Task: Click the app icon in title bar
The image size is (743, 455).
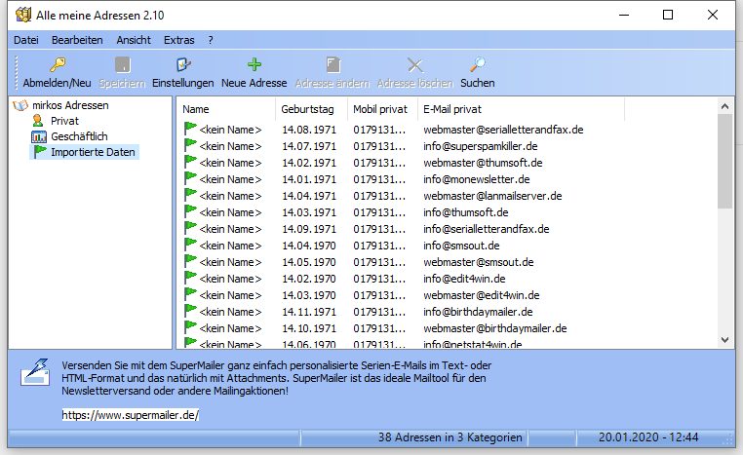Action: tap(23, 15)
